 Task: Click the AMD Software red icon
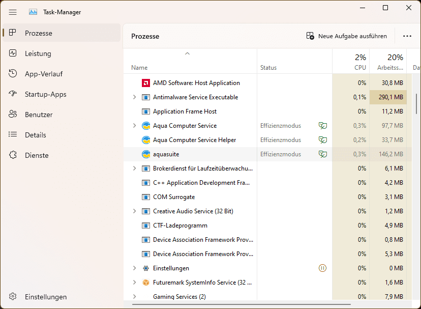146,83
